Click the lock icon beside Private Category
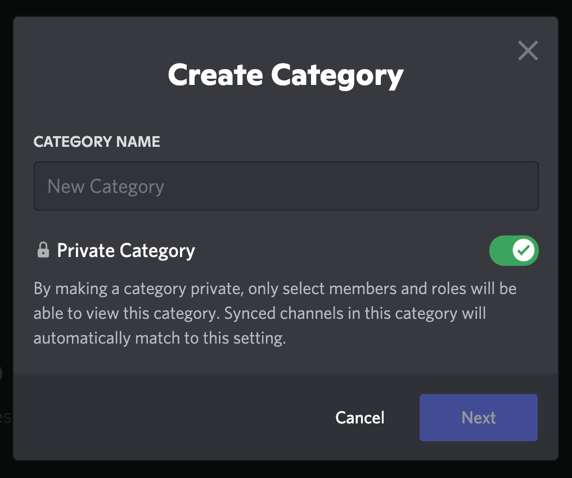 click(x=43, y=250)
